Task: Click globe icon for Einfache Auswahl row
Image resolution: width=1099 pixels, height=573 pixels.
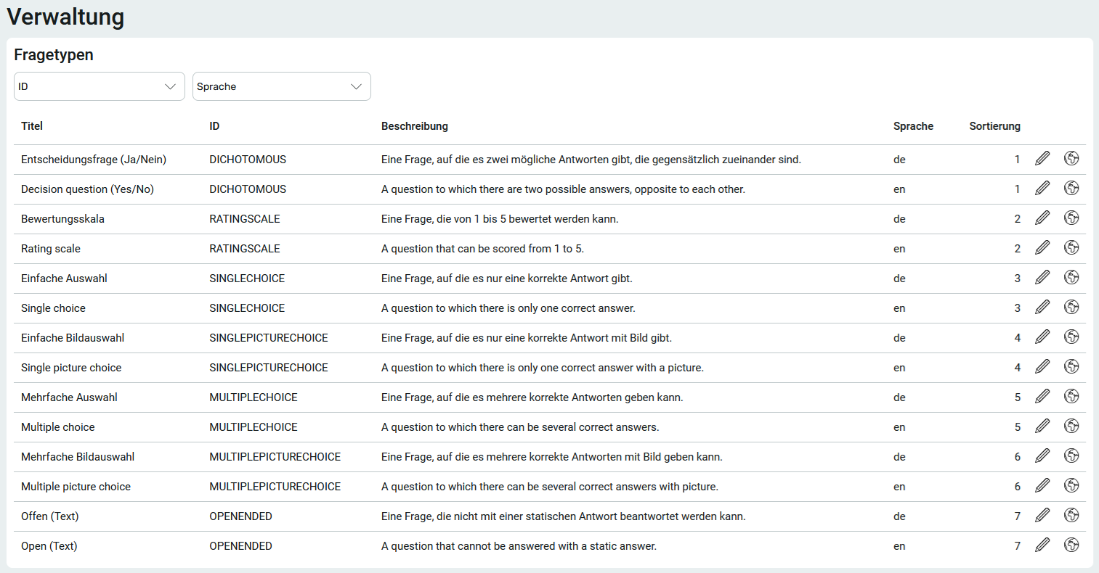Action: point(1071,278)
